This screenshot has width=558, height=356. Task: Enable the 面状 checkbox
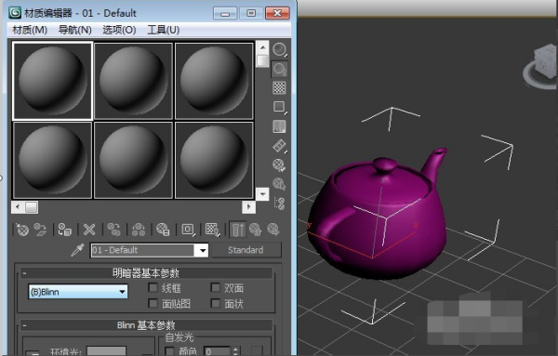tap(216, 303)
